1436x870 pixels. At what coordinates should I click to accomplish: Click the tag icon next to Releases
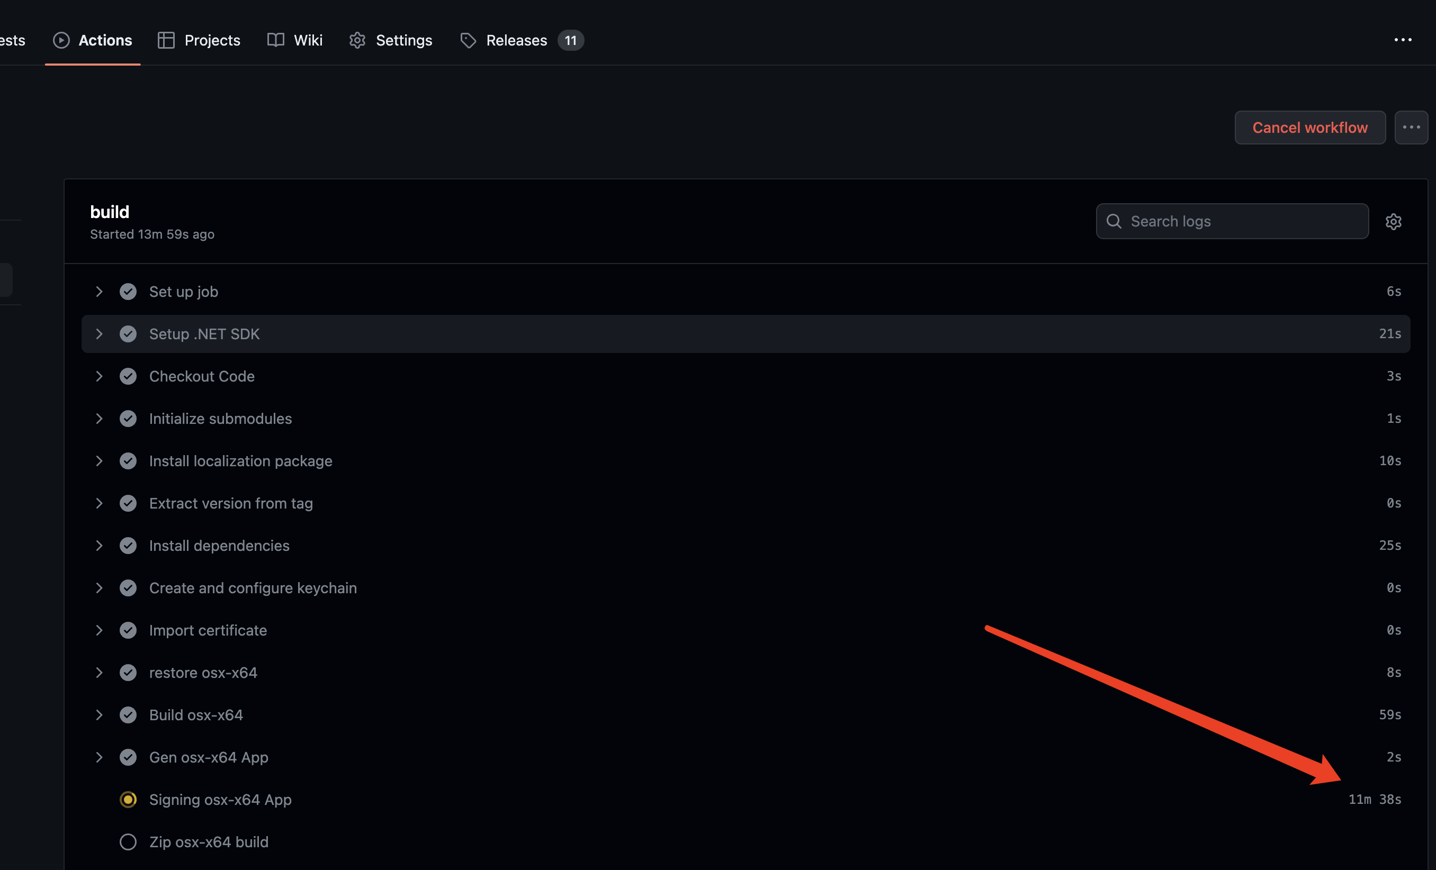[x=468, y=40]
